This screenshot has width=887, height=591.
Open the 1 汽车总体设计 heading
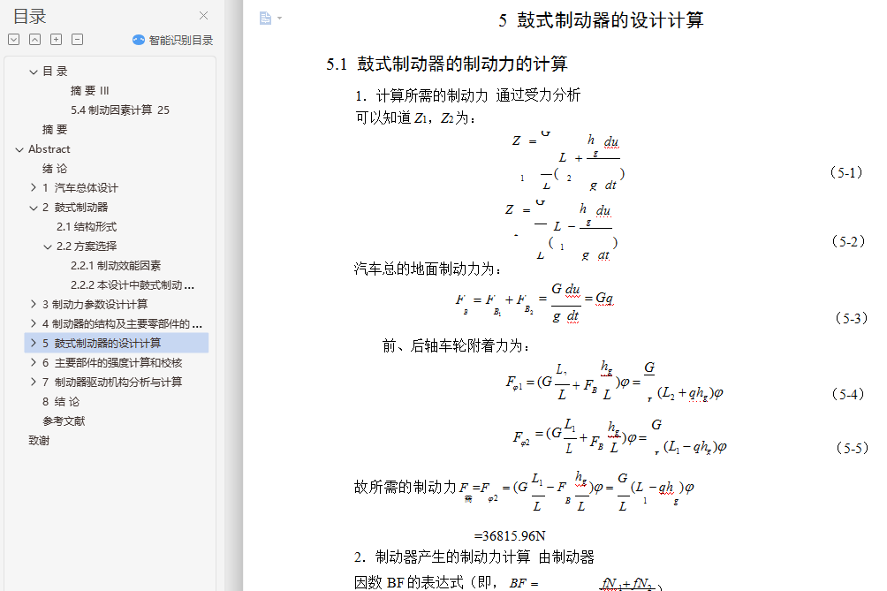80,188
